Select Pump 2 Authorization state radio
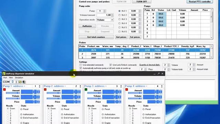The height and width of the screenshot is (124, 220). (x=62, y=114)
